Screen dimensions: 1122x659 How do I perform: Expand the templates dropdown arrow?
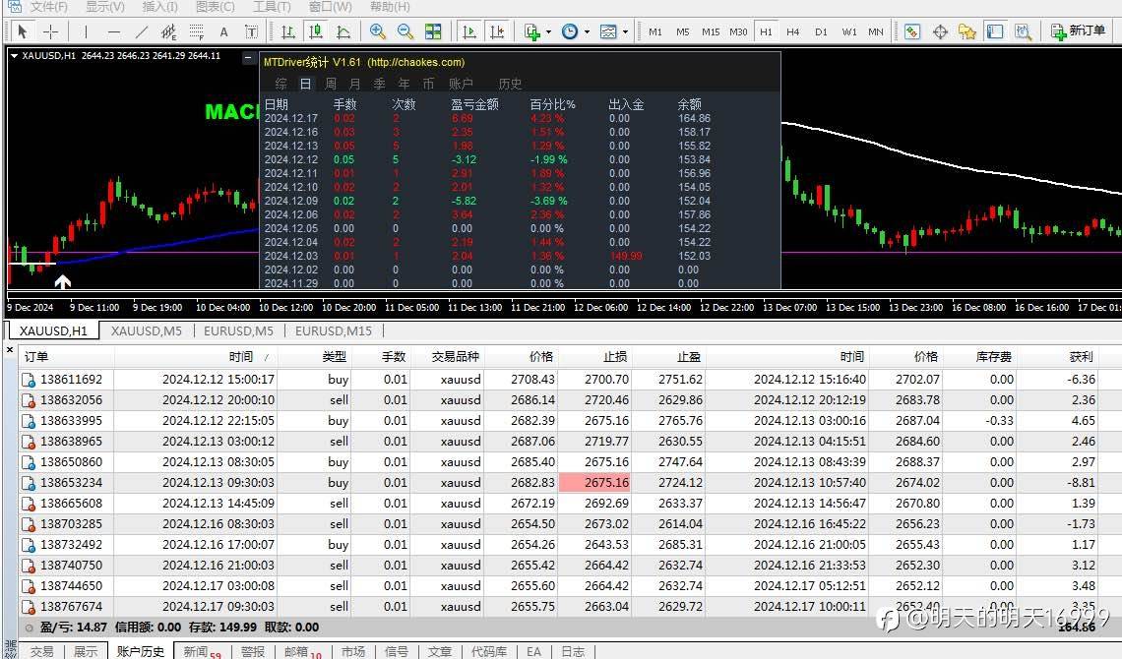click(x=625, y=31)
